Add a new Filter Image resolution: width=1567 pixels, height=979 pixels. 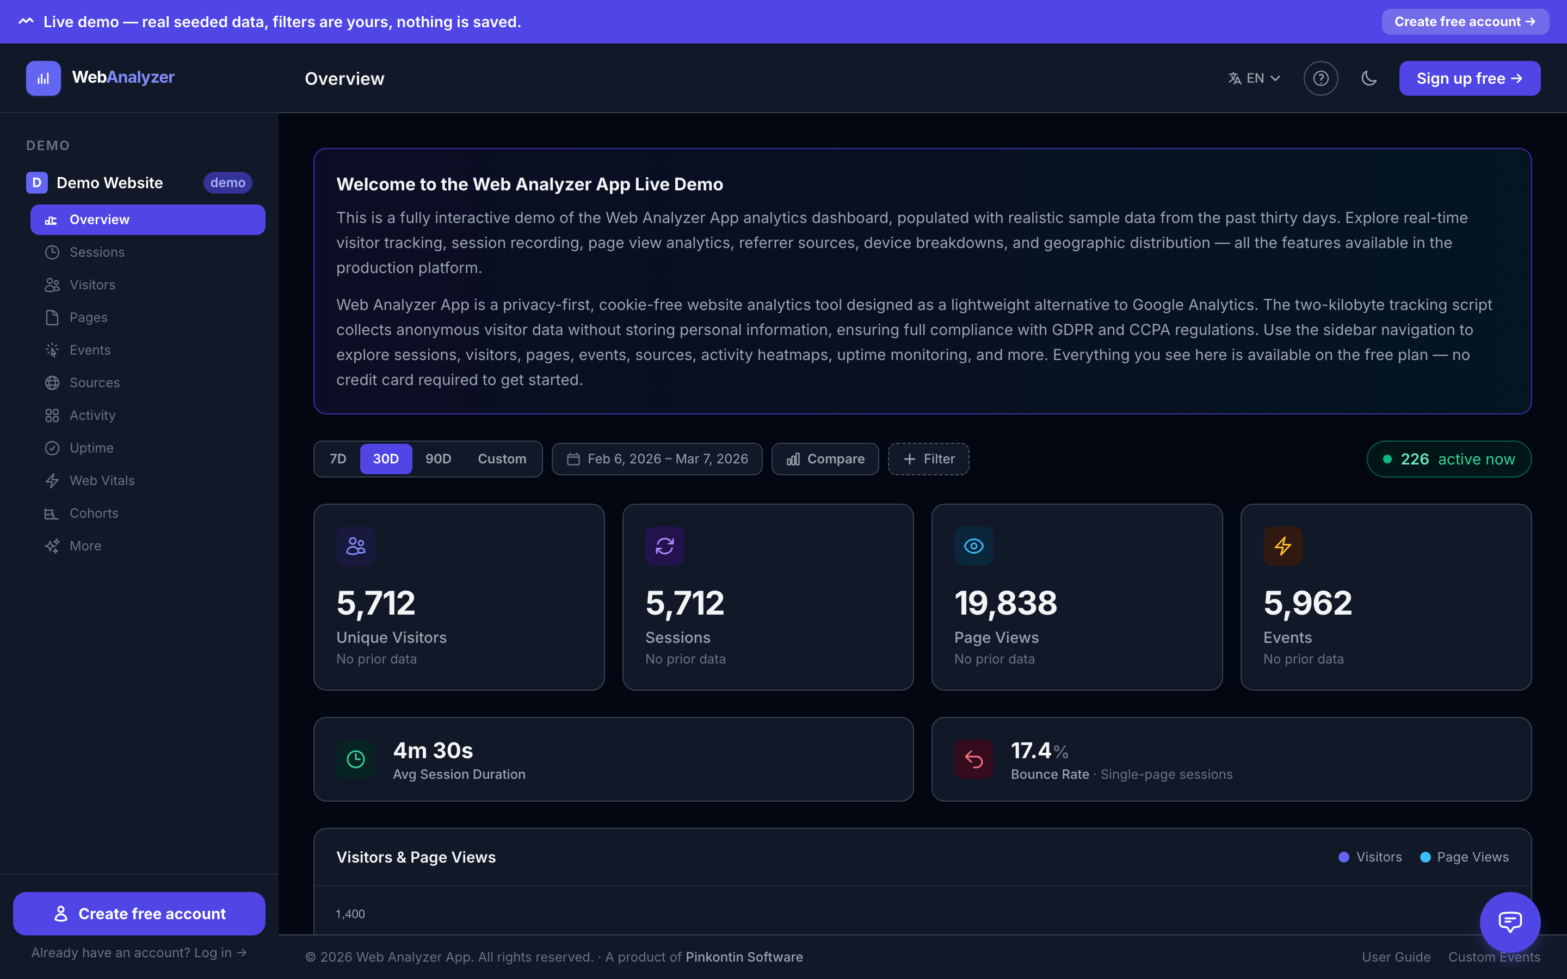coord(928,459)
